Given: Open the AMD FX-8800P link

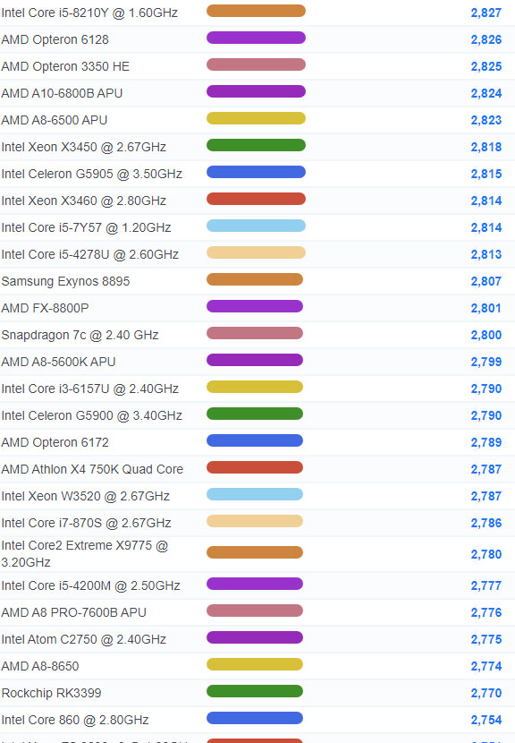Looking at the screenshot, I should (45, 308).
